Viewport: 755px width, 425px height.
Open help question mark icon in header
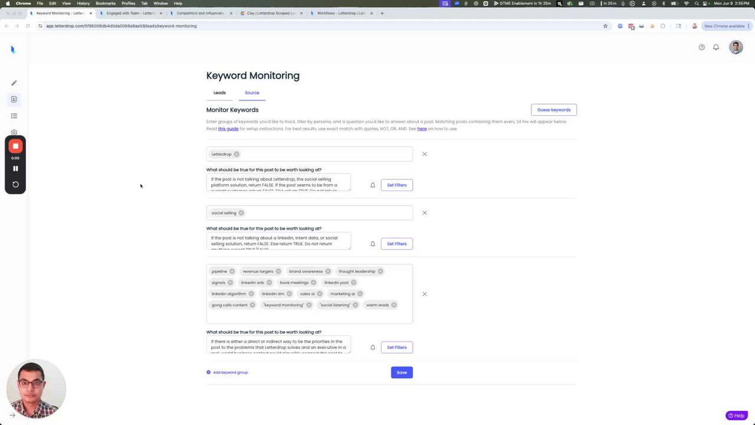(x=702, y=47)
